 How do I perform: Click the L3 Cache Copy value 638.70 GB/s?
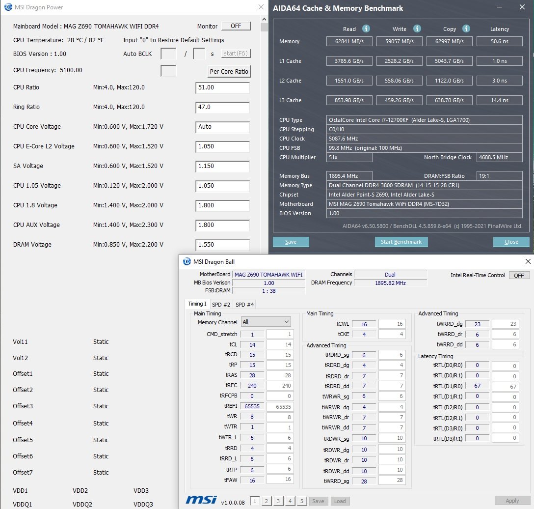pos(449,100)
